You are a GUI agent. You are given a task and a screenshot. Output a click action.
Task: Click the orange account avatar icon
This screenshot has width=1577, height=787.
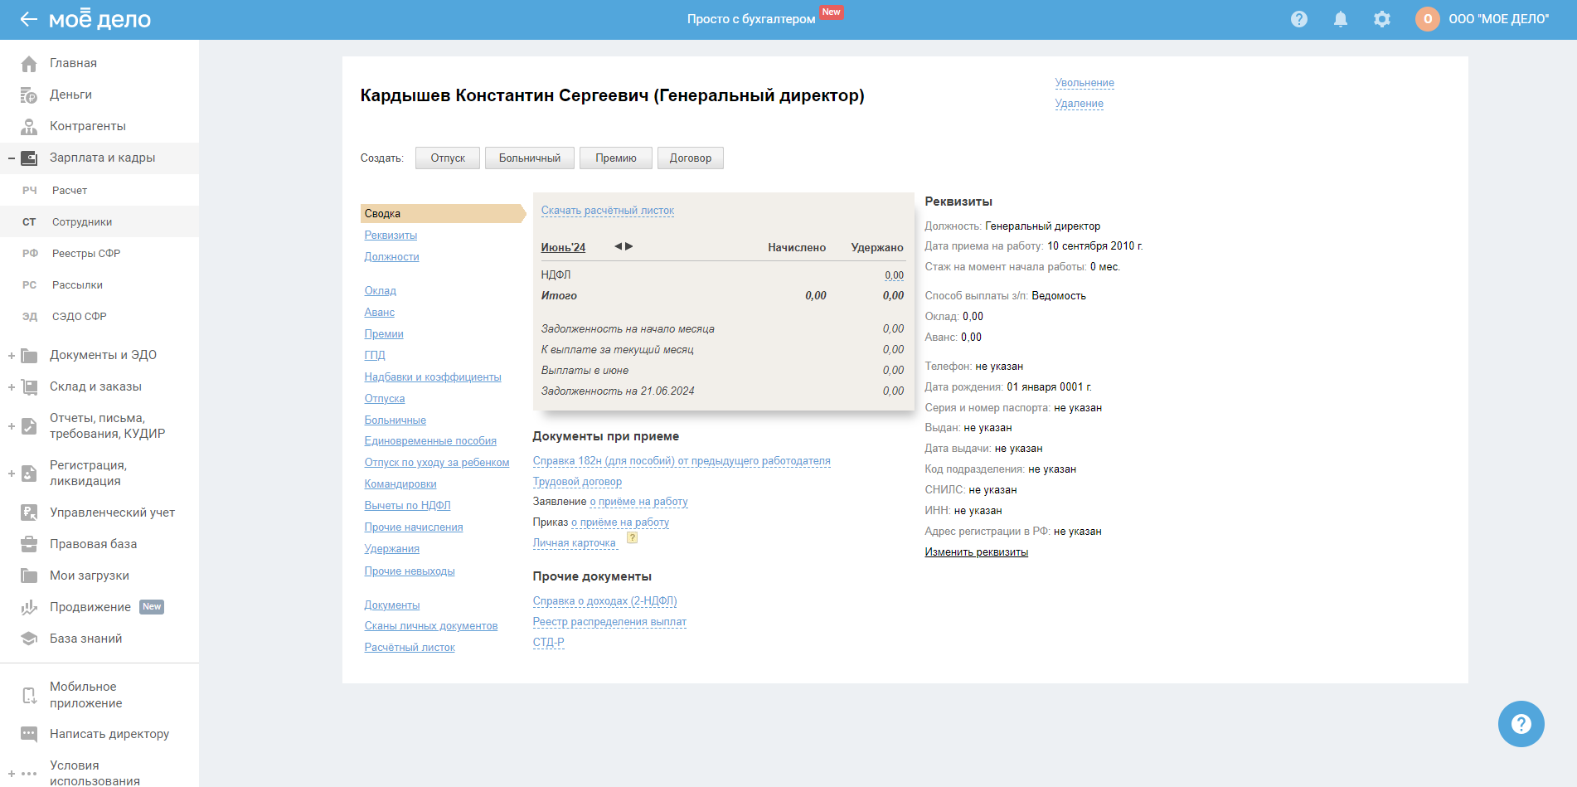(1427, 19)
